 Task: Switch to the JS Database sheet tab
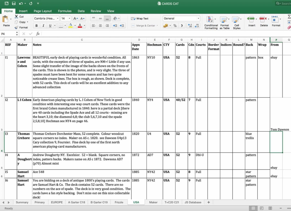click(193, 202)
